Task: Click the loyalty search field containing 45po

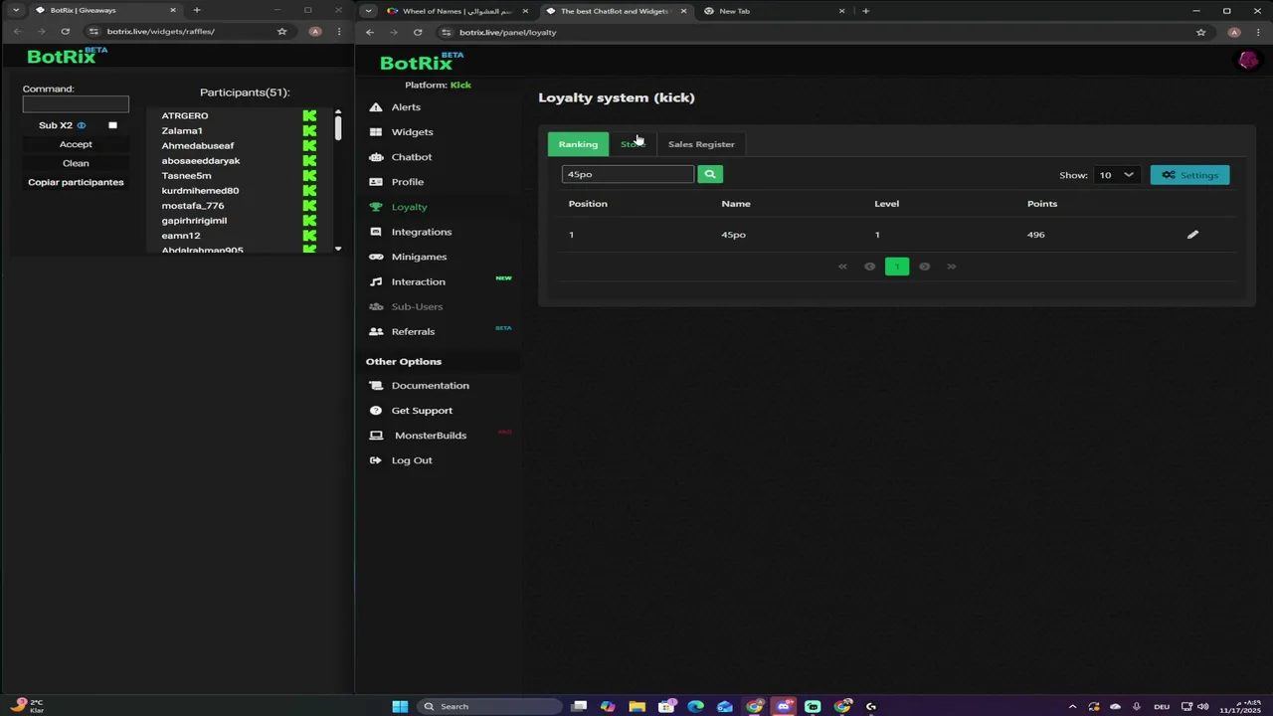Action: [628, 174]
